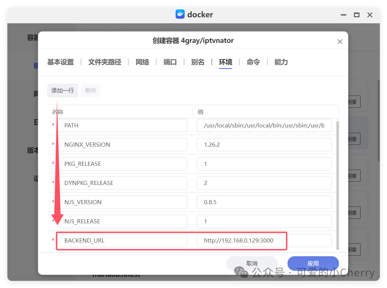This screenshot has width=387, height=288.
Task: Click the NGINX_VERSION name field
Action: tap(122, 145)
